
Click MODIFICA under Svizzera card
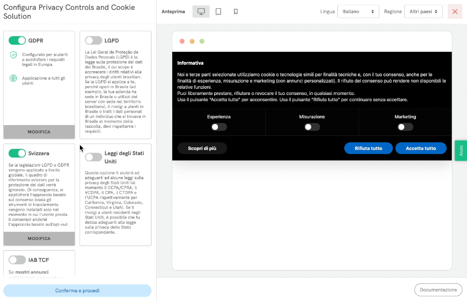[39, 239]
